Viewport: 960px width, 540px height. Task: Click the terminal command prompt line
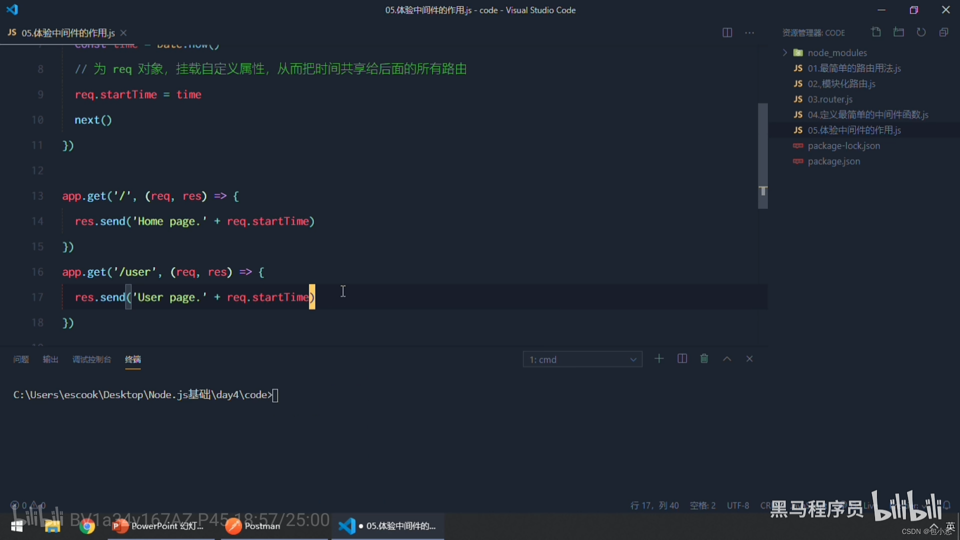[145, 395]
